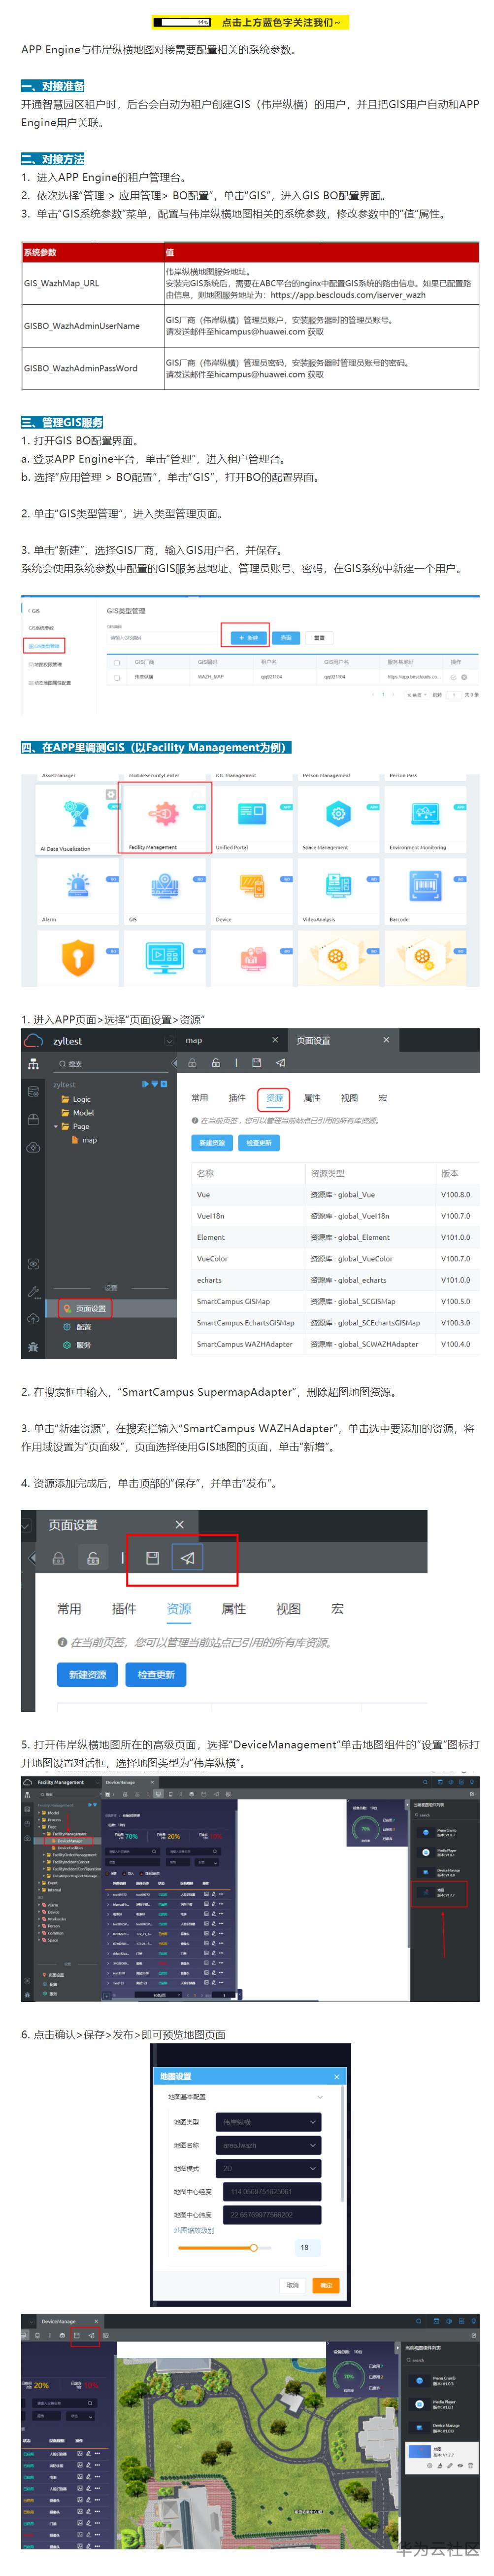Viewport: 494px width, 2576px height.
Task: Click the blue 新建 button in GIS类型管理
Action: 249,637
